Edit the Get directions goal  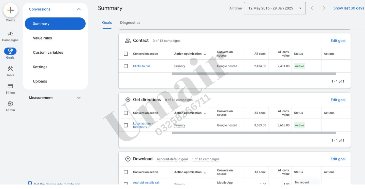click(x=338, y=100)
